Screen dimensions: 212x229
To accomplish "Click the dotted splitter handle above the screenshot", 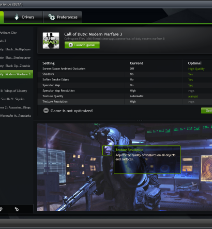I will [x=139, y=120].
